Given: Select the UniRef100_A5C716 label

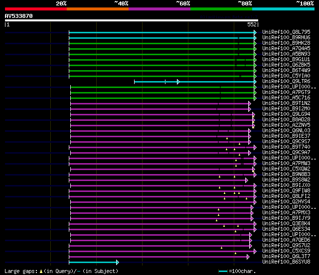Looking at the screenshot, I should (x=286, y=98).
